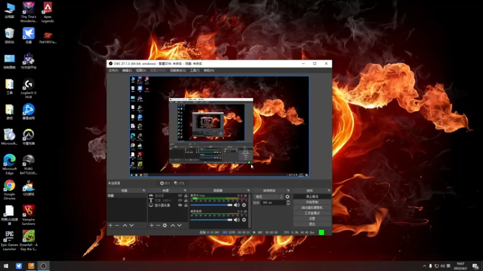Open source properties gear in the Sources toolbar
The height and width of the screenshot is (271, 483).
(x=165, y=225)
